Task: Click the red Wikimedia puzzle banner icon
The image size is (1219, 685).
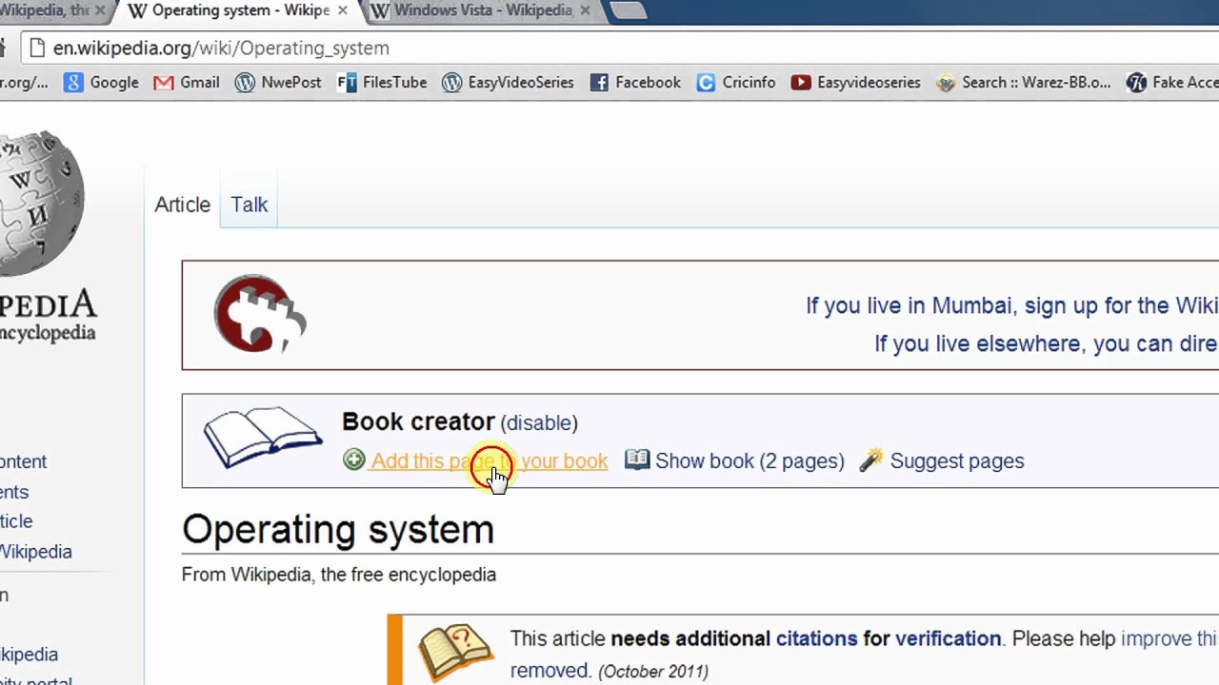Action: tap(260, 314)
